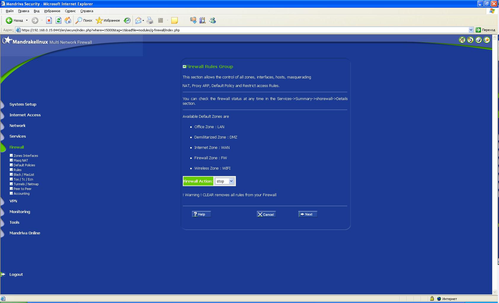Viewport: 499px width, 303px height.
Task: Click Logout link
Action: coord(16,274)
